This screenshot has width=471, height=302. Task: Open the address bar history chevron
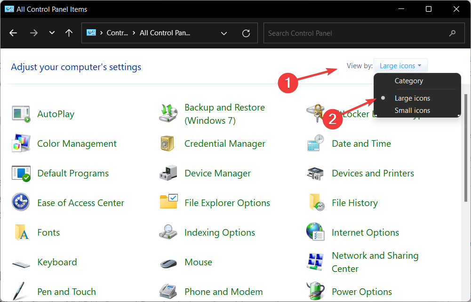pyautogui.click(x=224, y=33)
